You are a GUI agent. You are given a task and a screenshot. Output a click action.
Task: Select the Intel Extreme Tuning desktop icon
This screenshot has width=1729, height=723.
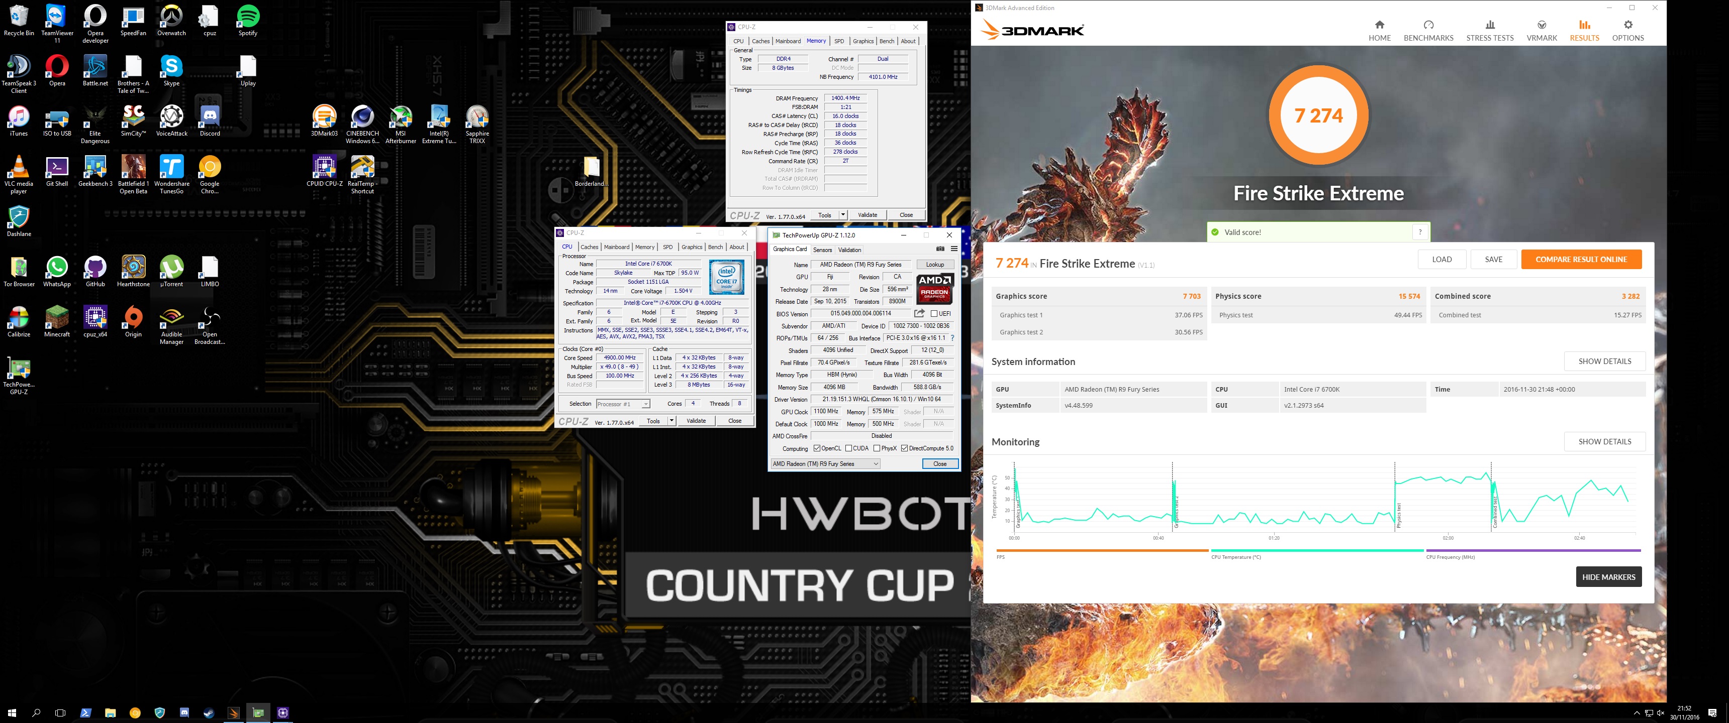pos(439,125)
